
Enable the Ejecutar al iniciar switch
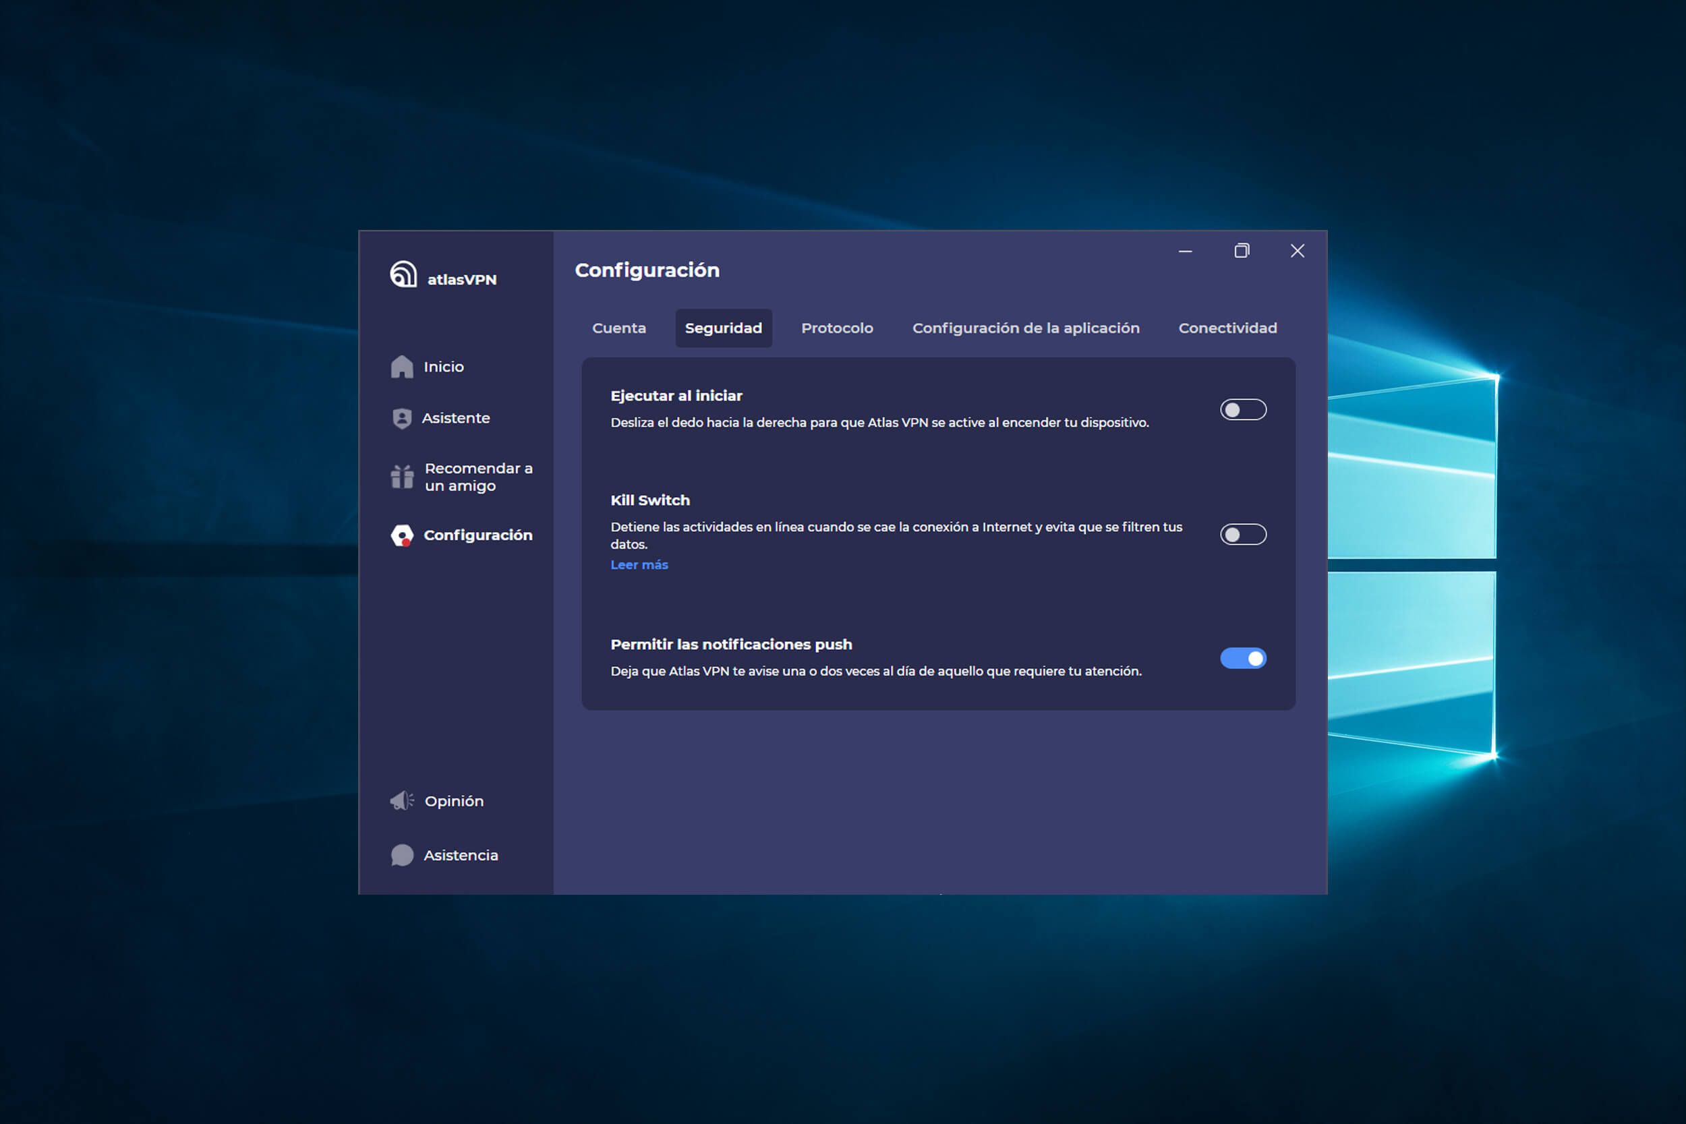pyautogui.click(x=1243, y=409)
